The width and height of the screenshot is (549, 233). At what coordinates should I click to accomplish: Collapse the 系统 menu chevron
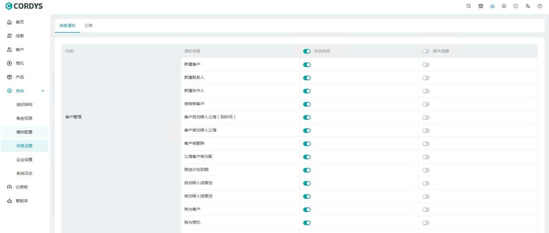(42, 91)
